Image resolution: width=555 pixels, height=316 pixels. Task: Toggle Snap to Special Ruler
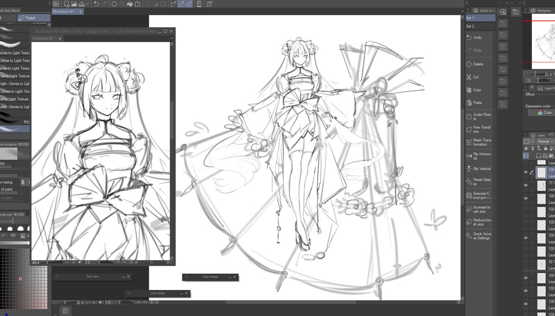click(182, 4)
